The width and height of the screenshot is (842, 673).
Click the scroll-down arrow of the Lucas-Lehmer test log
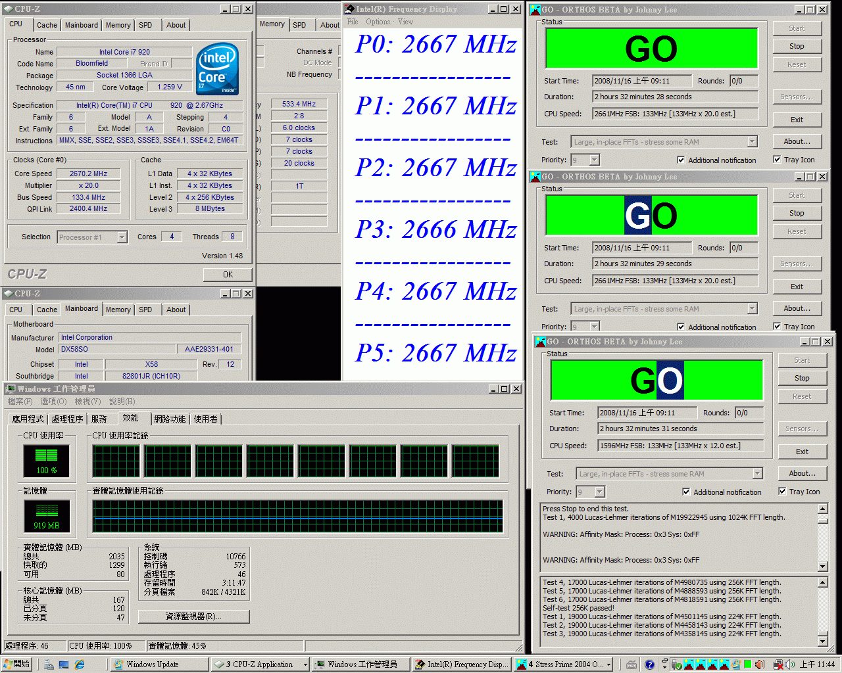point(822,641)
